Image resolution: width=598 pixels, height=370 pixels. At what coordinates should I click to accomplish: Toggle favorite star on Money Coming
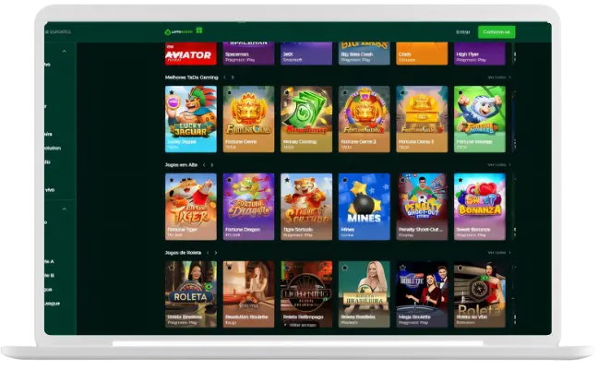tap(287, 92)
